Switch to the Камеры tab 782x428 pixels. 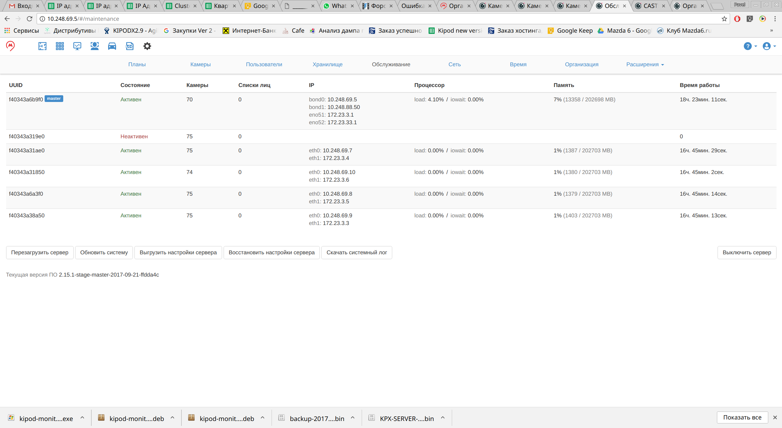click(x=200, y=64)
